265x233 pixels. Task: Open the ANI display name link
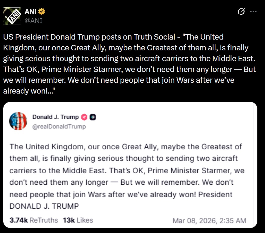(30, 12)
